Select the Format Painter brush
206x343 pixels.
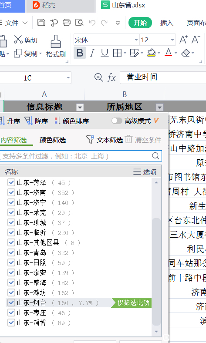point(56,47)
